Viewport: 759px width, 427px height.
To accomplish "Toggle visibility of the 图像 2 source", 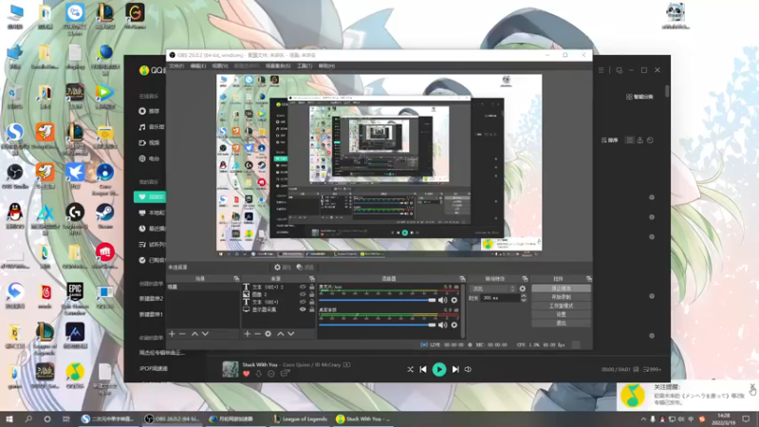I will (303, 294).
